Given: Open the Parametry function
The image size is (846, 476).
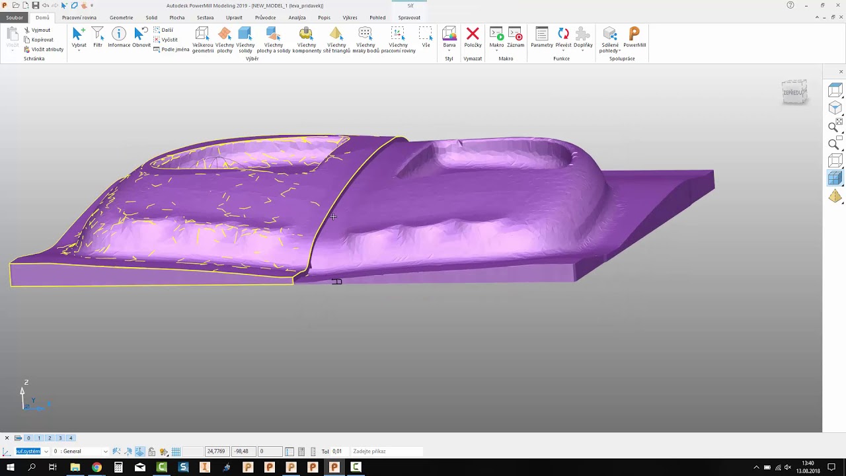Looking at the screenshot, I should coord(542,37).
